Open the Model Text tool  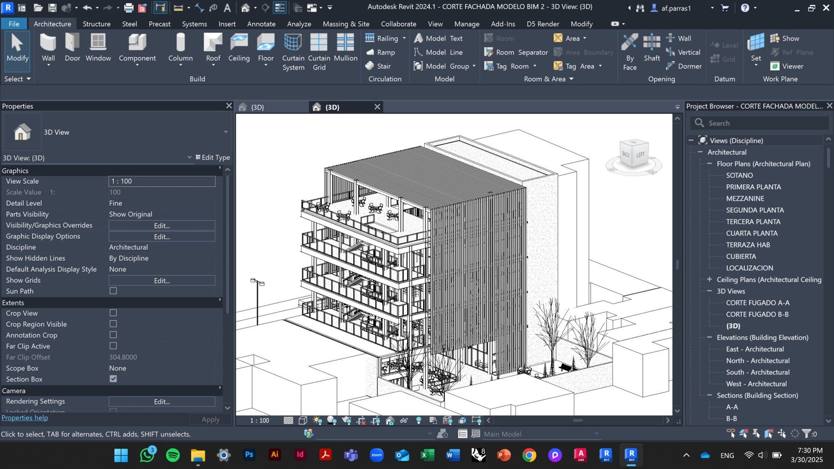click(438, 38)
